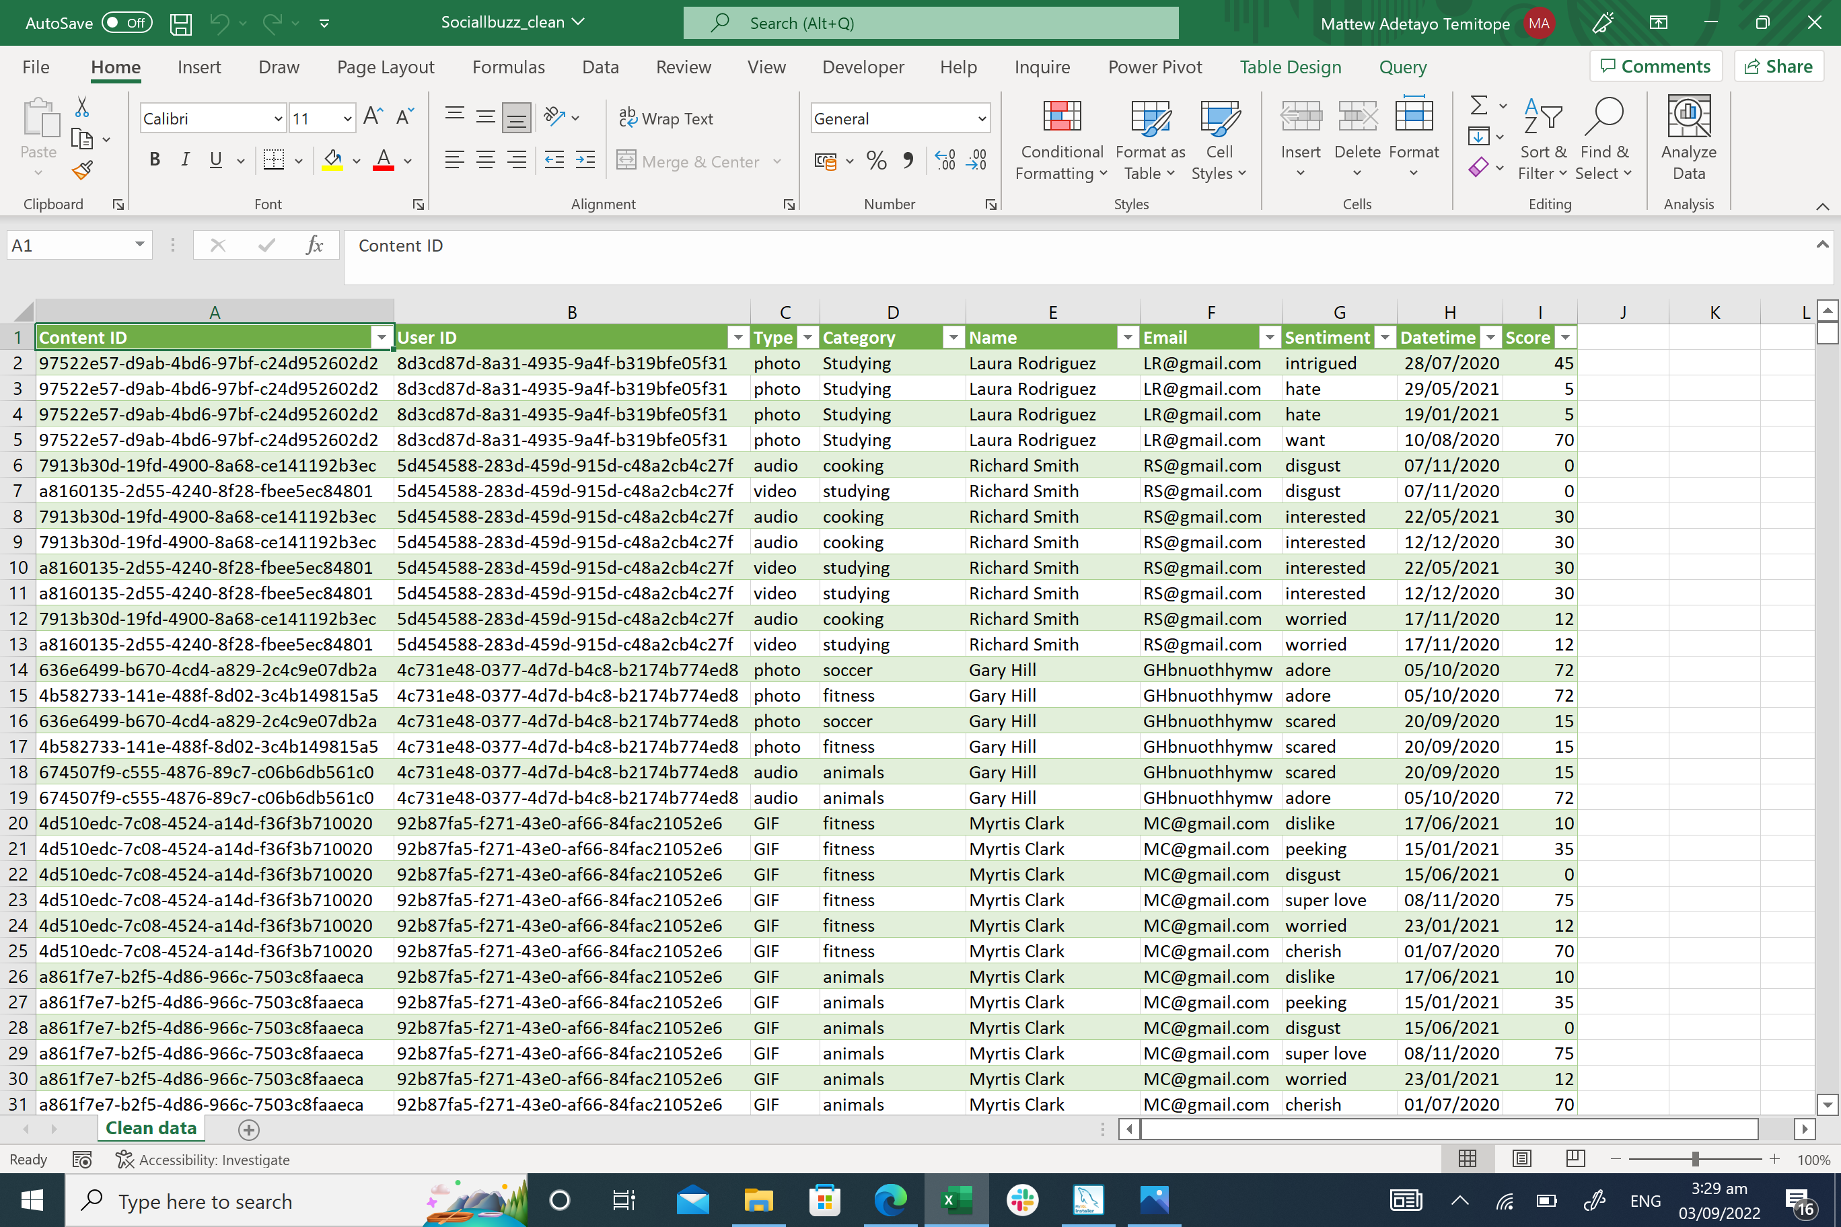Apply Percent Style format

click(877, 161)
